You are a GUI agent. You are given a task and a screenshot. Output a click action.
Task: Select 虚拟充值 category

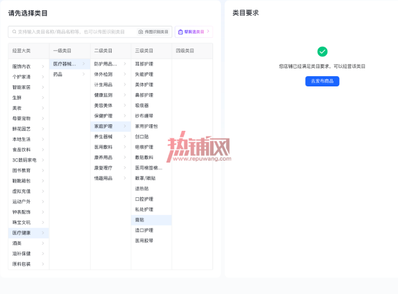tap(28, 191)
